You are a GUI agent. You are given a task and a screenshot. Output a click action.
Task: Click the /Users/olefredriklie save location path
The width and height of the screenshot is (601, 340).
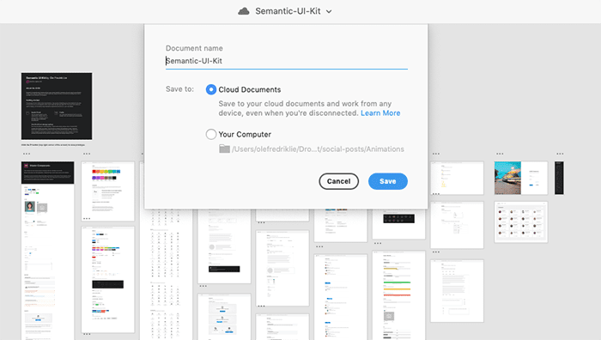point(318,149)
